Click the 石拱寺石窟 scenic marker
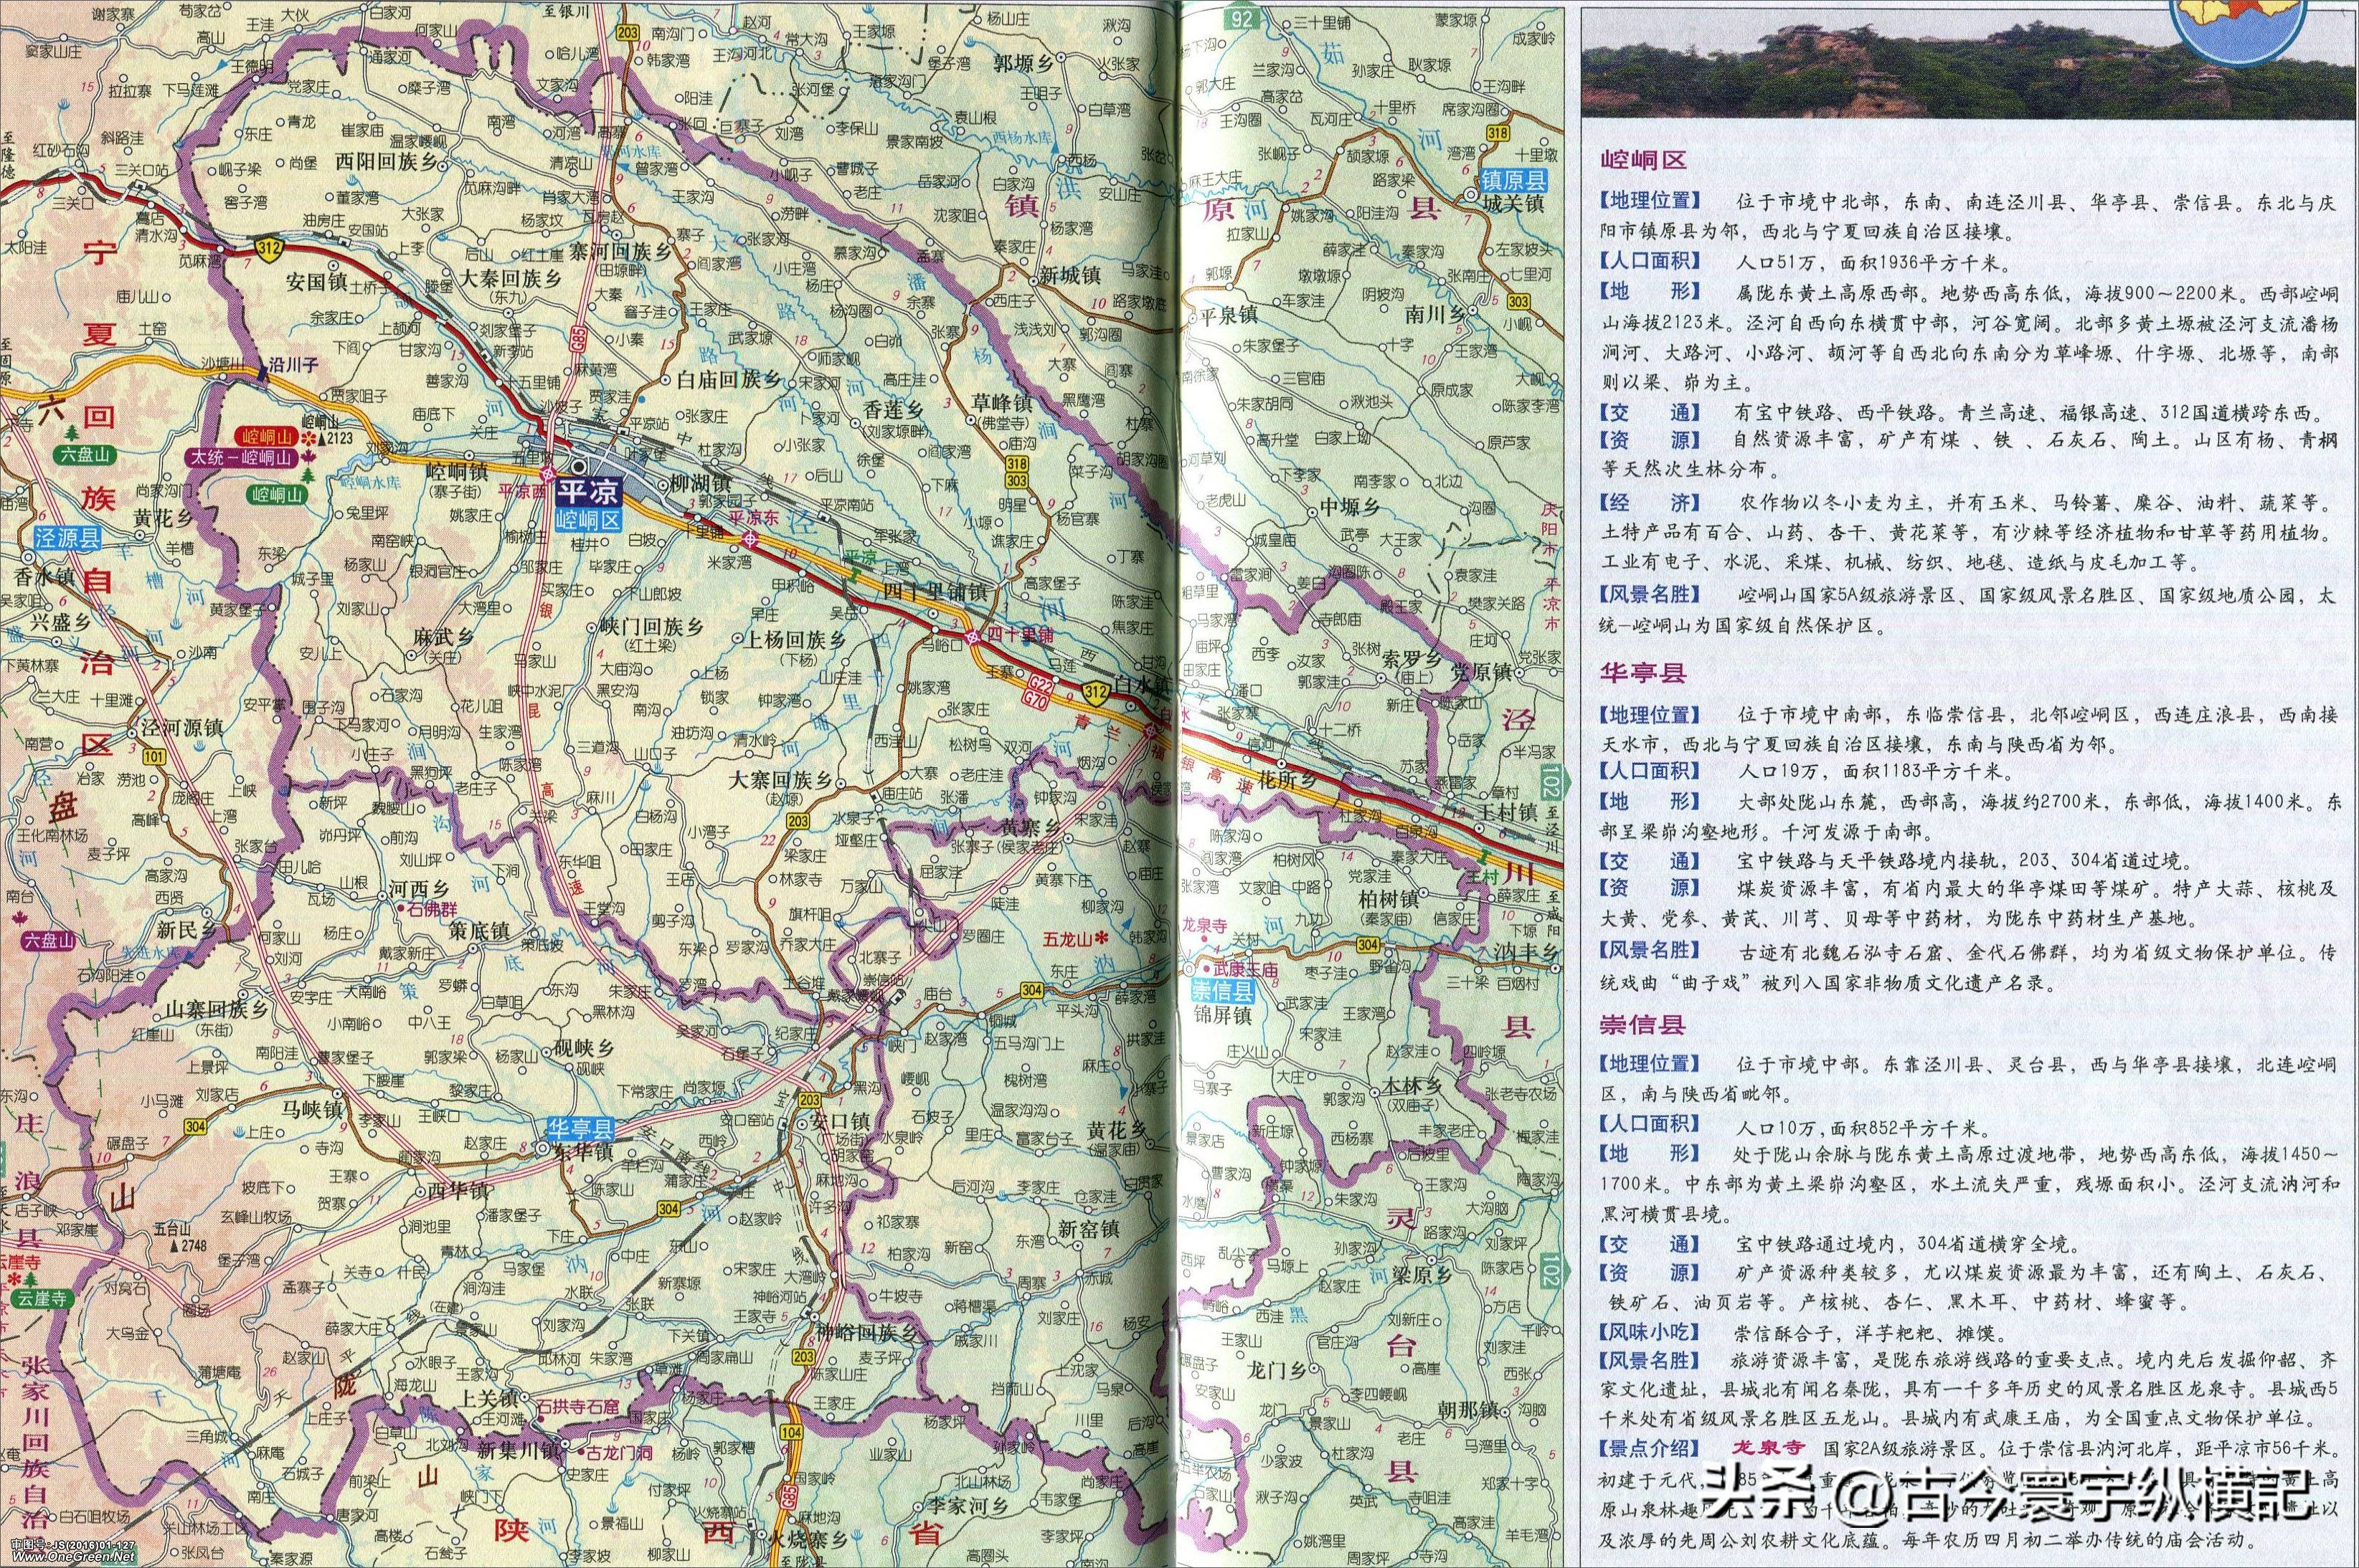The image size is (2359, 1568). tap(542, 1419)
